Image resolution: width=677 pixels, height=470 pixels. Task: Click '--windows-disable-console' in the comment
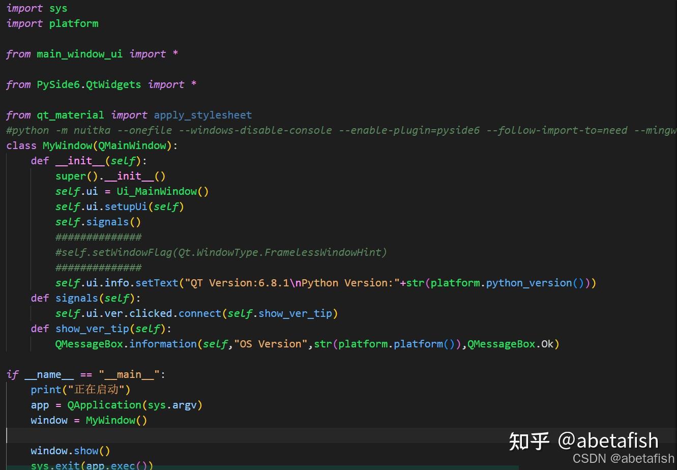[x=255, y=130]
